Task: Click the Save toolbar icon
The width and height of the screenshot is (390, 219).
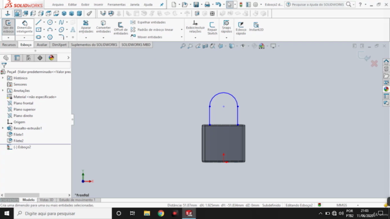Action: [196, 4]
